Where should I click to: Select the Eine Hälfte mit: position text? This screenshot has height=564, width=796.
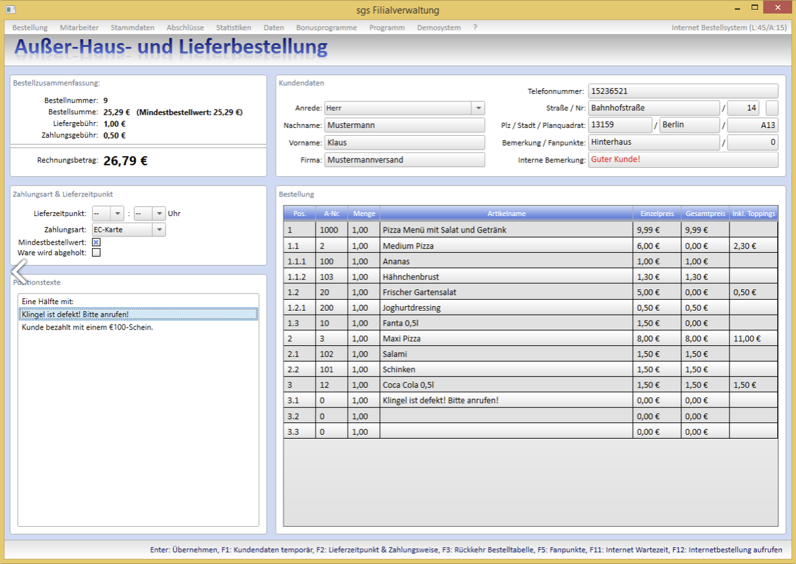coord(139,302)
